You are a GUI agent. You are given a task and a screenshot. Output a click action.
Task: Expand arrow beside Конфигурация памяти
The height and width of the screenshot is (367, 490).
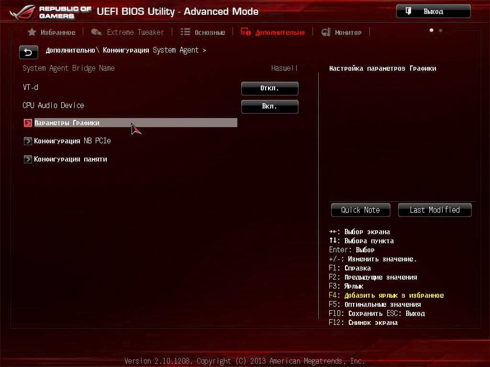coord(28,159)
